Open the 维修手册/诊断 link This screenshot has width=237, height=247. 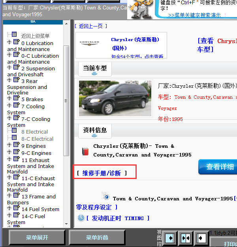tap(102, 173)
